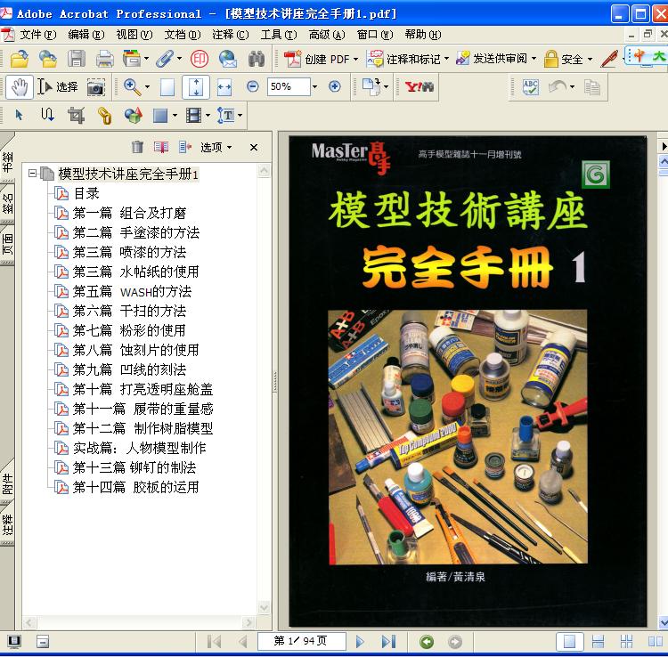Screen dimensions: 668x657
Task: Click the red stamp seal icon
Action: point(200,59)
